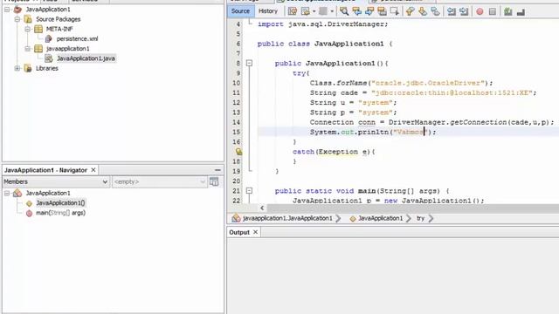Stop macro recording square icon
Screen dimensions: 559x314
point(493,11)
